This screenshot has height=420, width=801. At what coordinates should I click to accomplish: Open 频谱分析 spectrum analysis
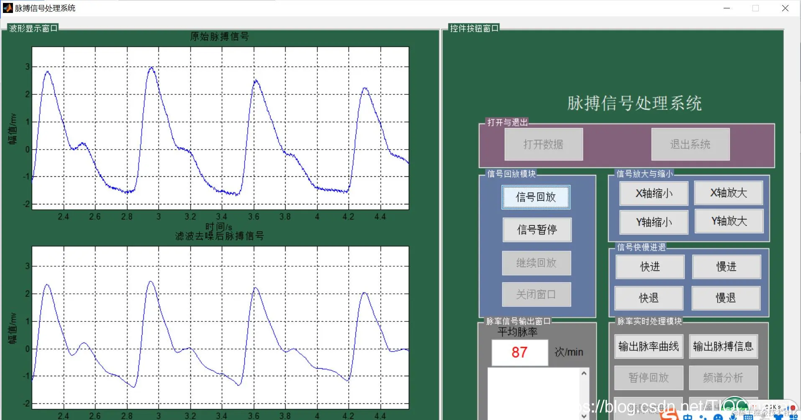click(723, 378)
